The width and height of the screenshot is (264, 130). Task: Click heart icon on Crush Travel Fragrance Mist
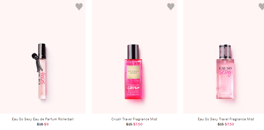click(x=171, y=7)
